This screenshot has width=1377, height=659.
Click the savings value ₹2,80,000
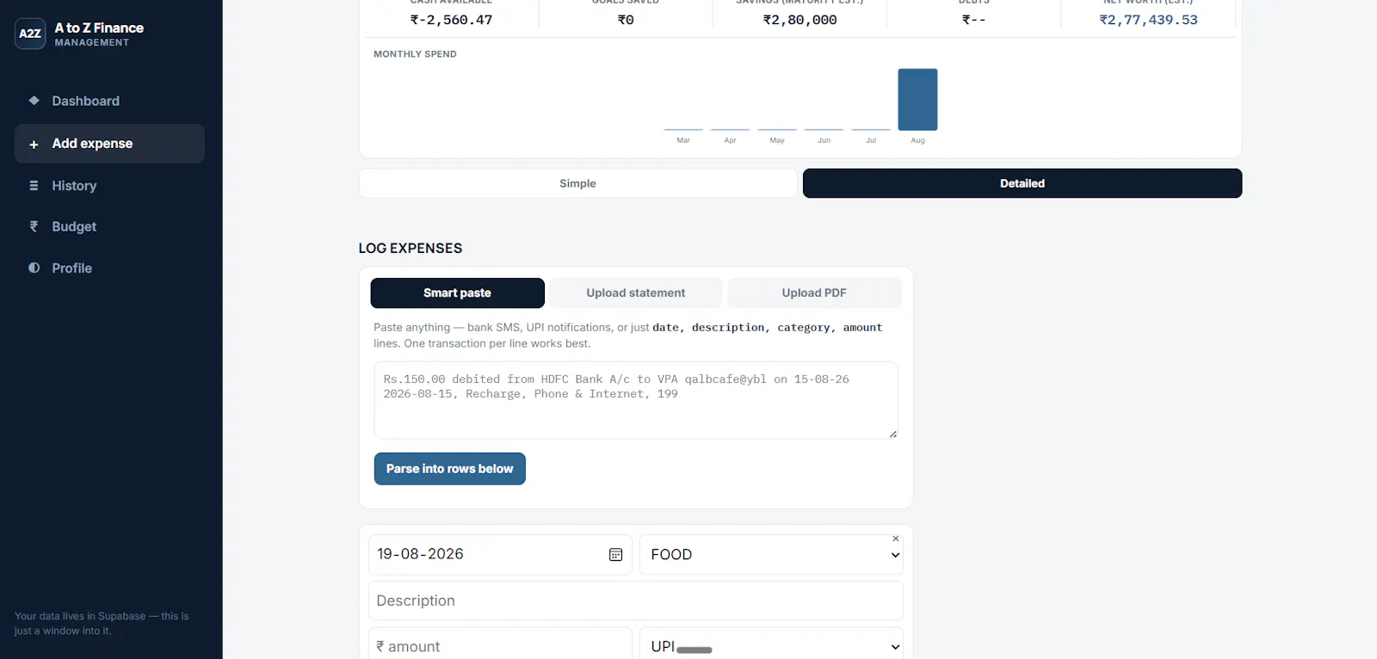pos(800,20)
